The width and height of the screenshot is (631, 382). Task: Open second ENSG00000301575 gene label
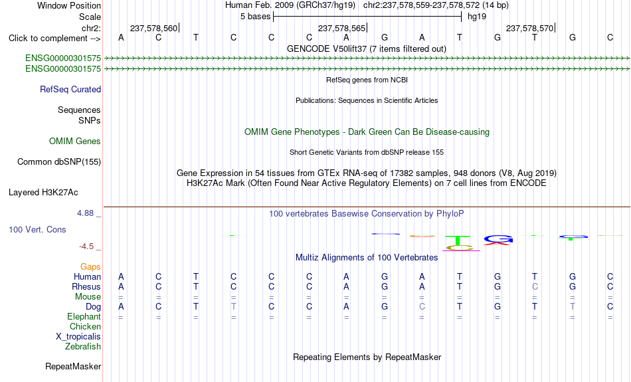(x=63, y=69)
